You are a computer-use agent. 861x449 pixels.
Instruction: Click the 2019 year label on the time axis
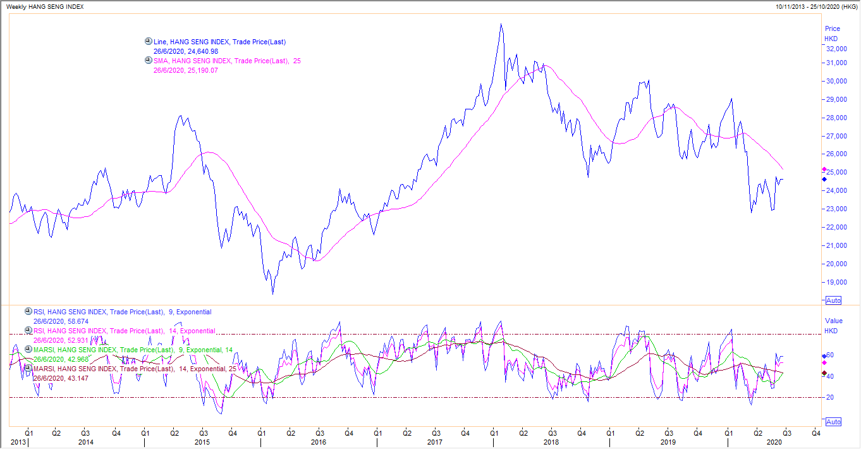(668, 443)
